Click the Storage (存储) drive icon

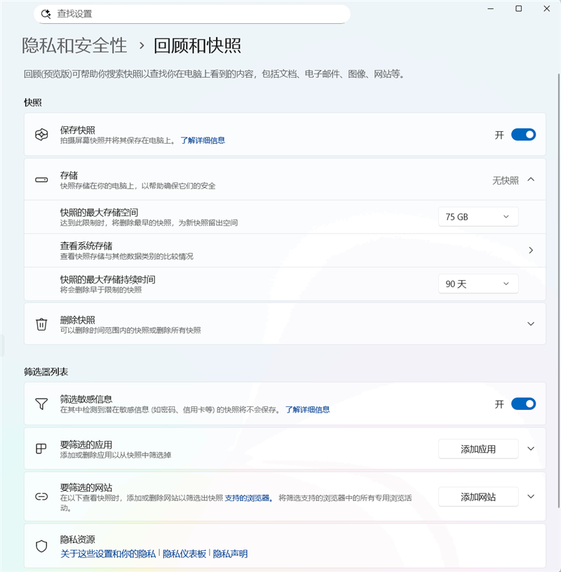(41, 180)
